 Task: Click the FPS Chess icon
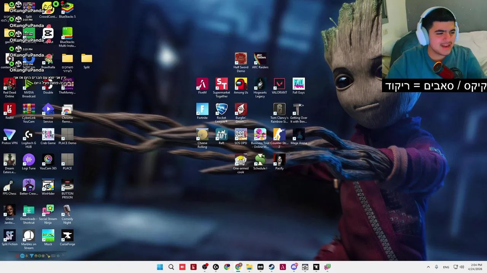(10, 187)
